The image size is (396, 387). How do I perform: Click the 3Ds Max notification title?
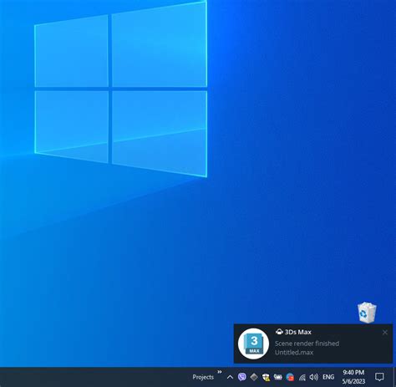point(297,332)
